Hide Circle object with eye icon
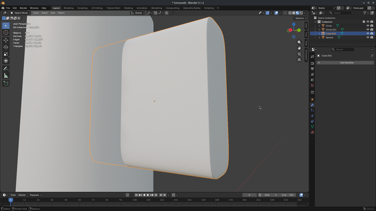The width and height of the screenshot is (376, 211). pyautogui.click(x=368, y=26)
